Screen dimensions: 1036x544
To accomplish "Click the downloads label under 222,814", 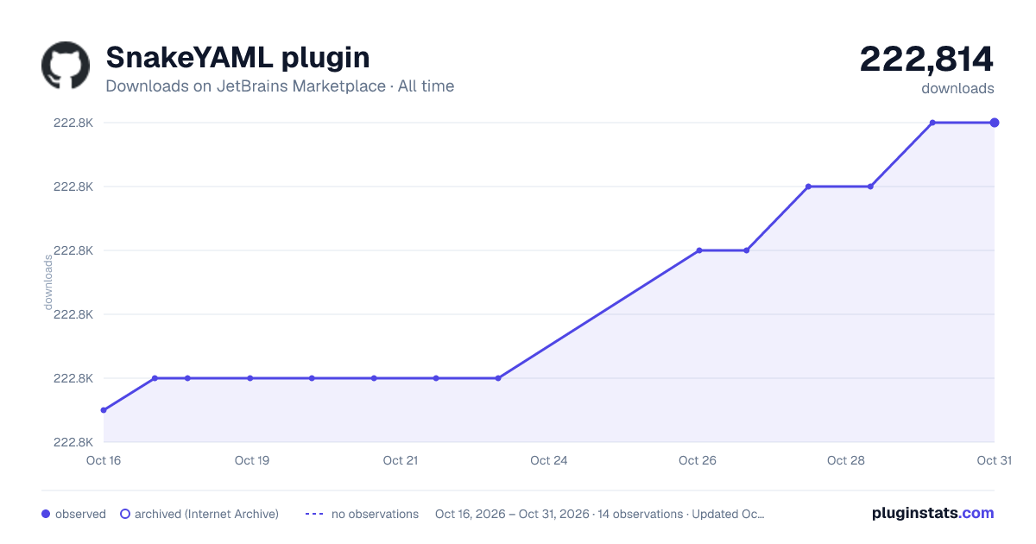I will point(957,88).
